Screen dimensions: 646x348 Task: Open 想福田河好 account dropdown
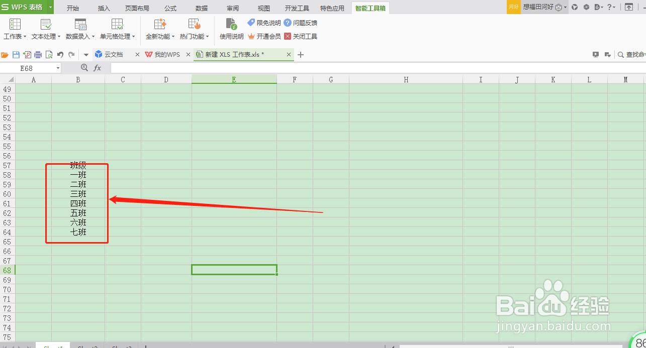click(544, 7)
